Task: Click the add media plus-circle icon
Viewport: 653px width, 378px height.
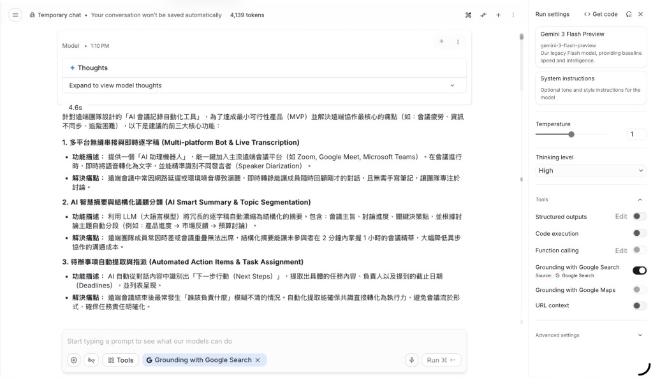Action: 74,360
